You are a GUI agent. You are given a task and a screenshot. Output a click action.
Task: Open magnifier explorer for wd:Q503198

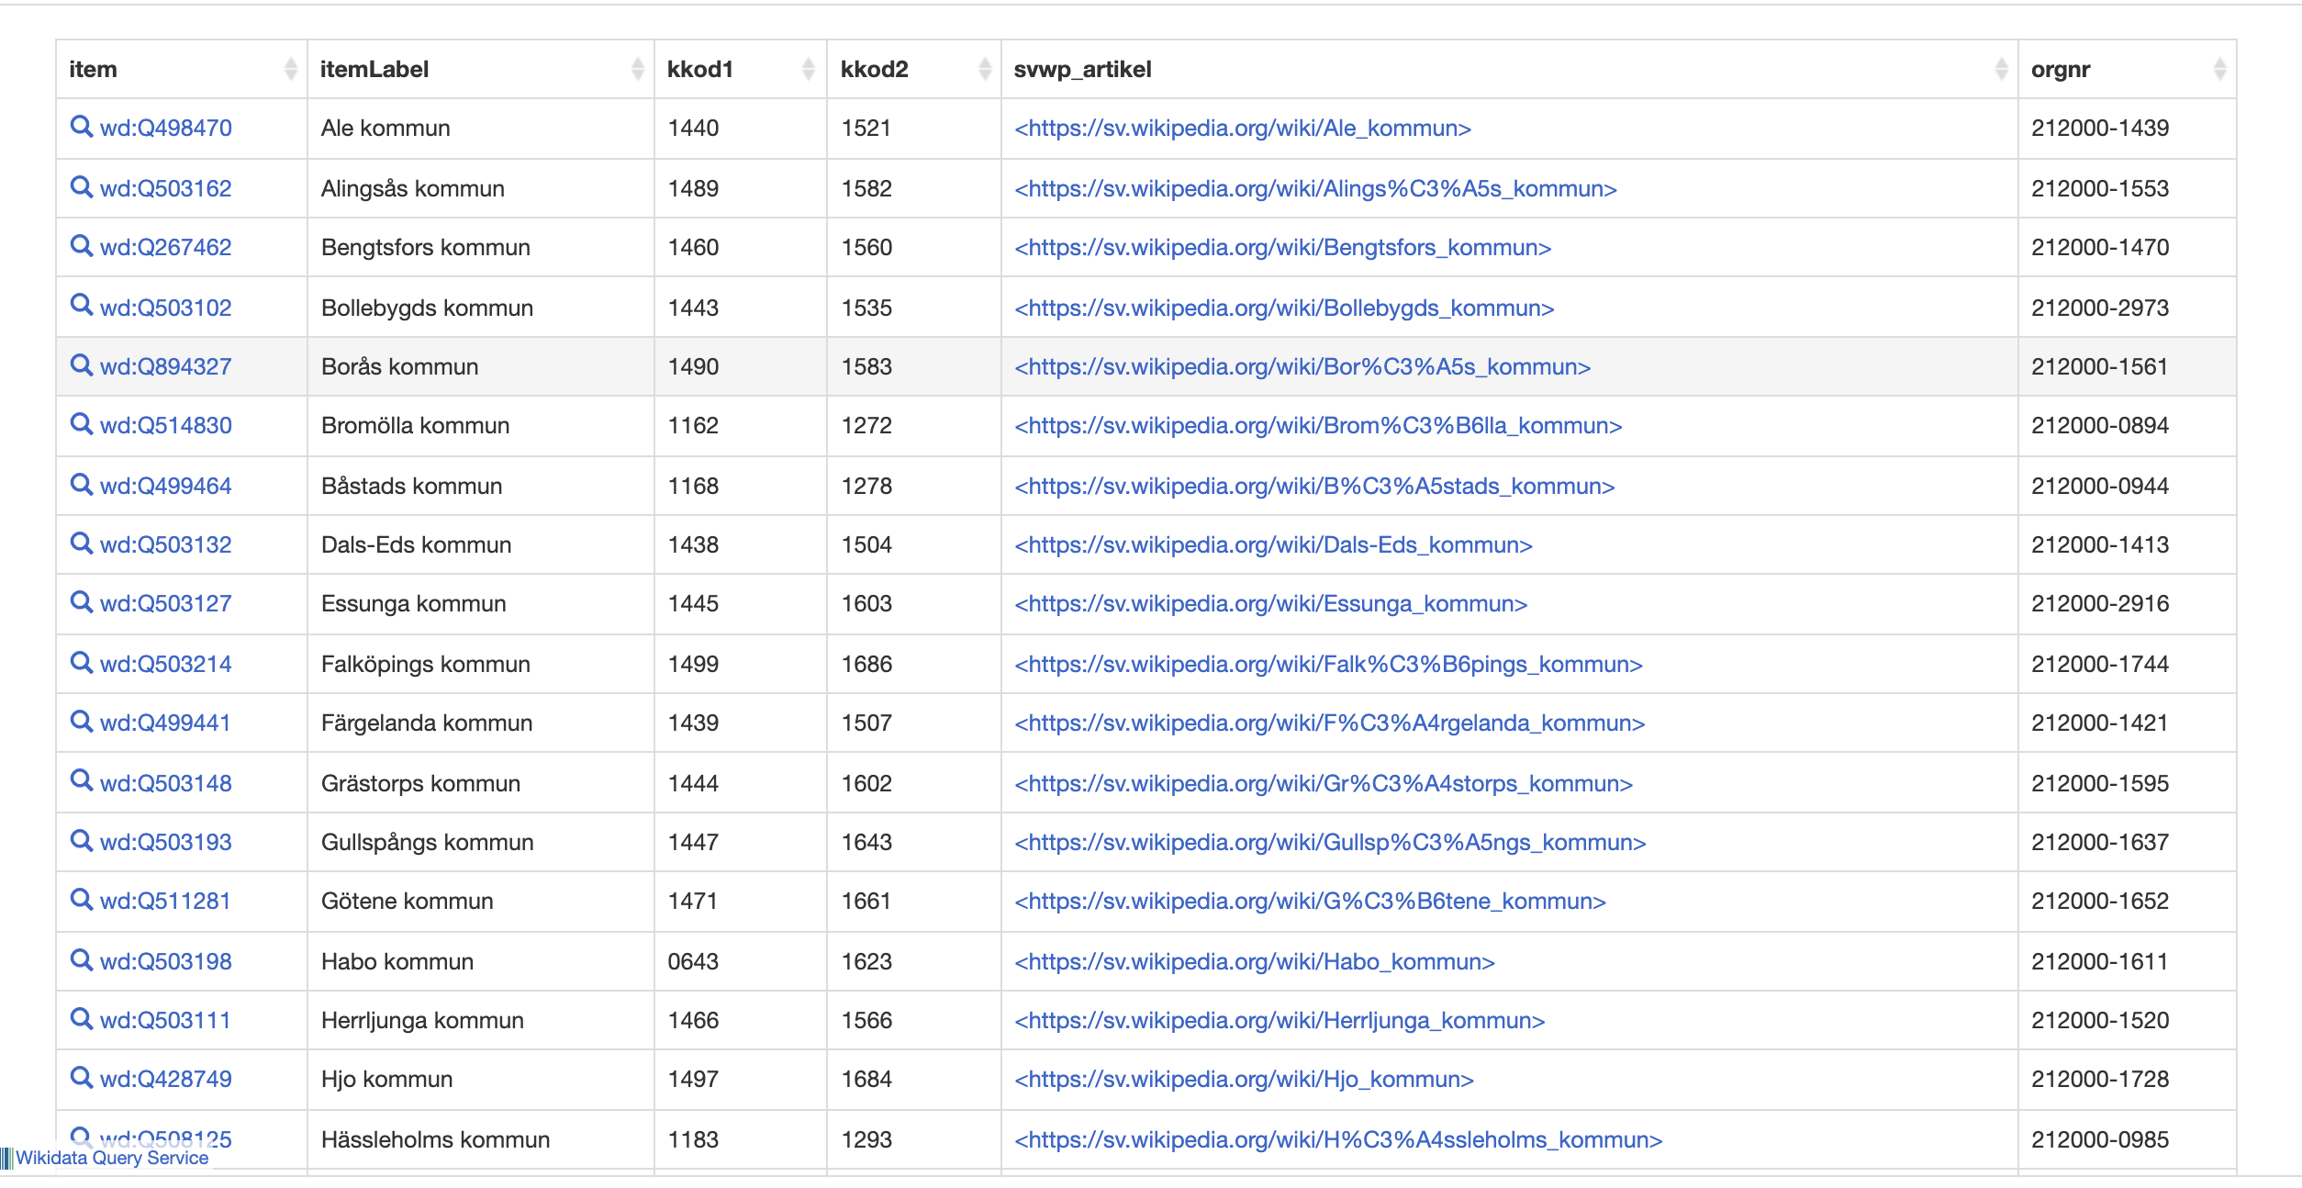coord(82,960)
